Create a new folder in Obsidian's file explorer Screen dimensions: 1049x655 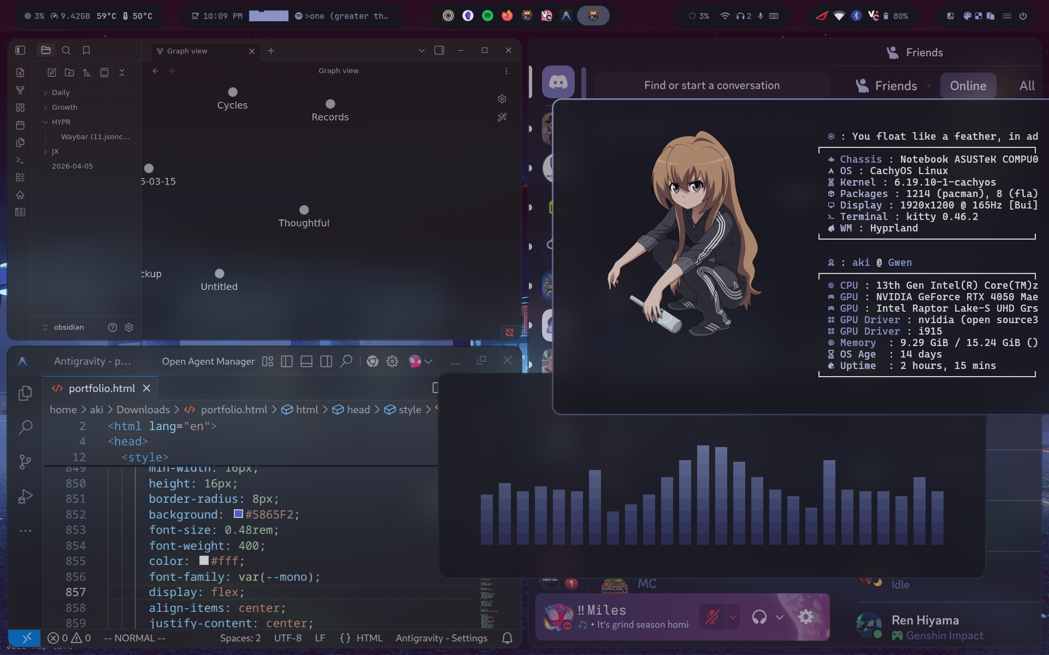pyautogui.click(x=69, y=72)
